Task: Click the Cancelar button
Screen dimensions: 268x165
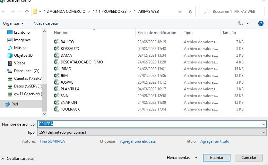Action: pos(249,158)
